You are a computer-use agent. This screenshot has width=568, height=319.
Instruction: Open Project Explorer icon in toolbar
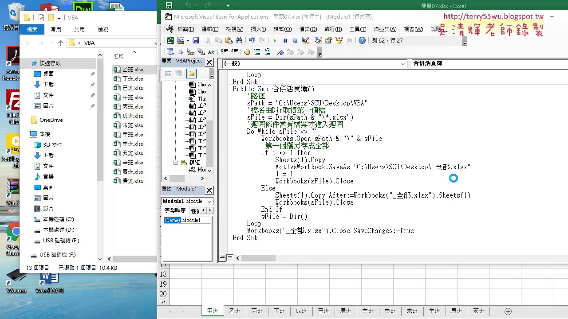319,40
